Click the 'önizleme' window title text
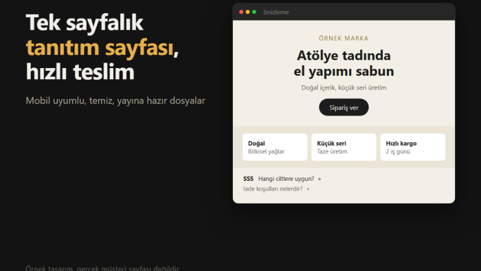Image resolution: width=481 pixels, height=271 pixels. click(276, 12)
